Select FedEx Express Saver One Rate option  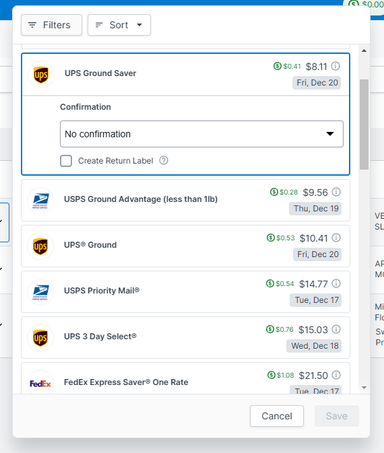186,378
